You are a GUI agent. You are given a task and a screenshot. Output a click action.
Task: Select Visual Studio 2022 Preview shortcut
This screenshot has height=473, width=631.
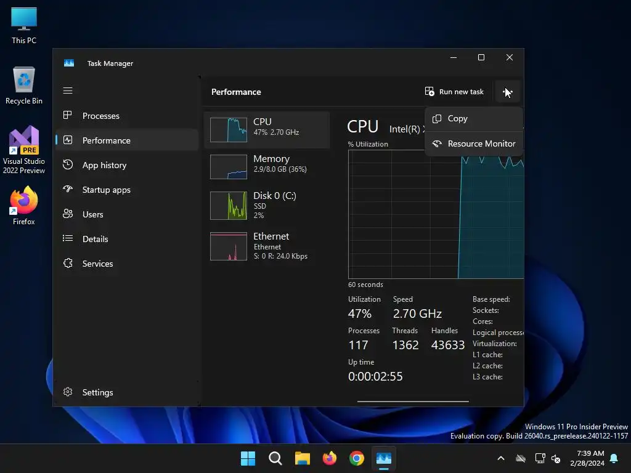[24, 150]
